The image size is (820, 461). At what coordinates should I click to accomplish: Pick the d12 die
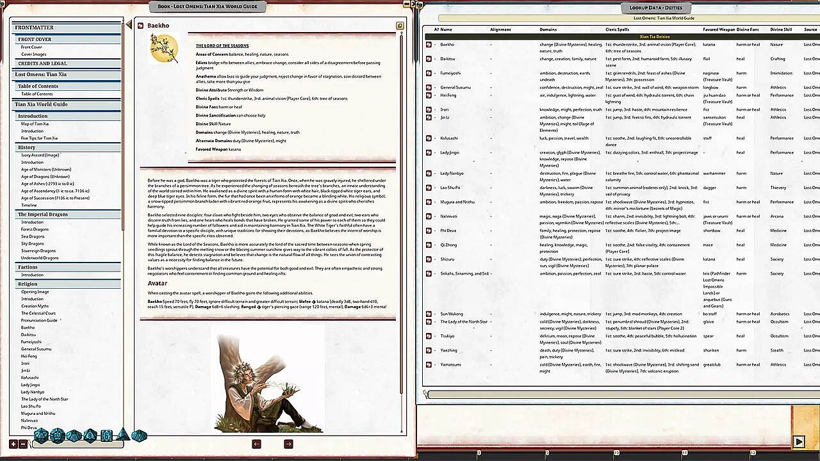[x=58, y=436]
